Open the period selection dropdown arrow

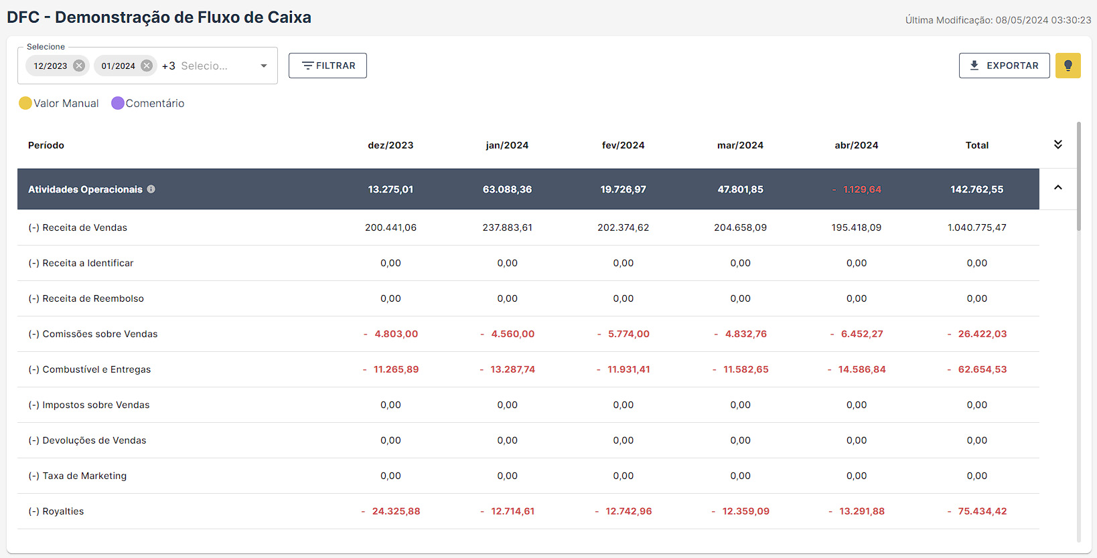pos(264,66)
